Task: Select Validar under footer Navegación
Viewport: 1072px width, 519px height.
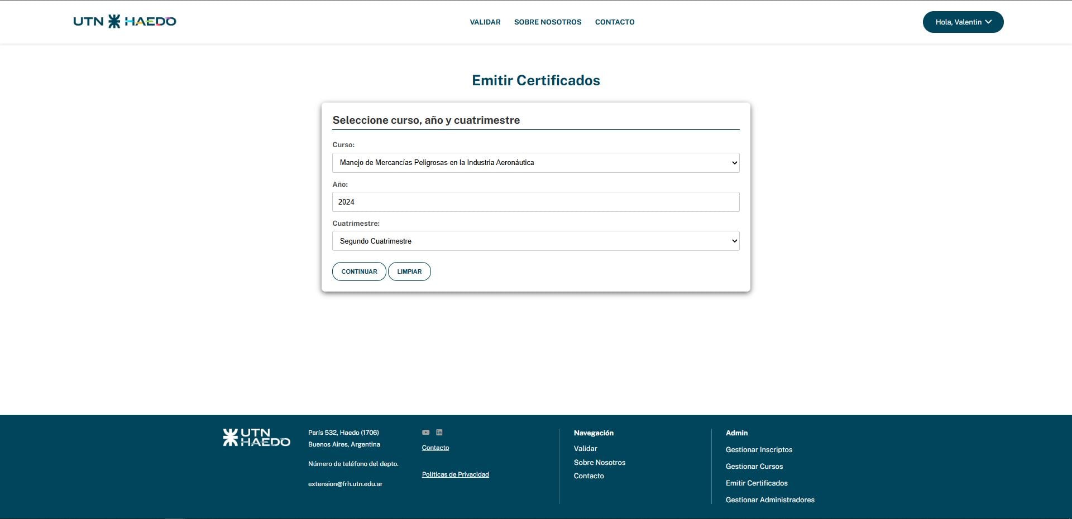Action: [x=586, y=449]
